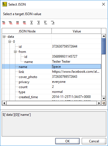The height and width of the screenshot is (146, 108).
Task: Close the Select JSON dialog
Action: point(104,4)
